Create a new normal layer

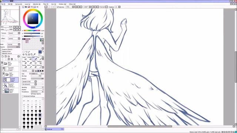[3, 57]
